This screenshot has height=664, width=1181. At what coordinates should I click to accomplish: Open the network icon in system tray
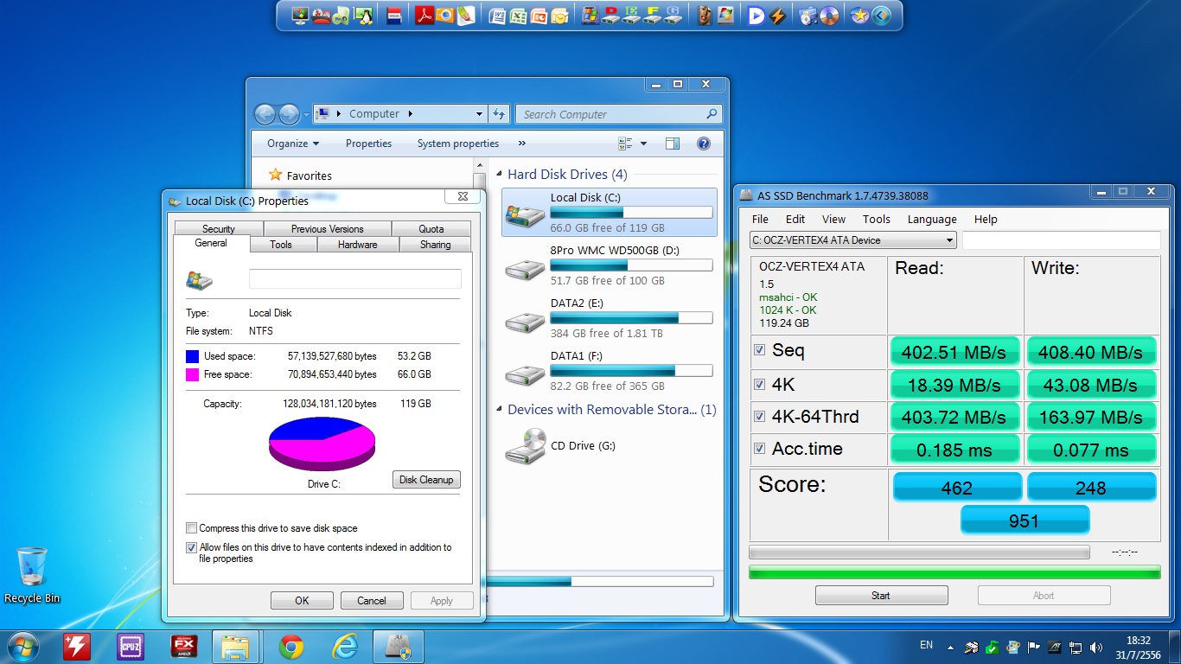coord(1076,647)
